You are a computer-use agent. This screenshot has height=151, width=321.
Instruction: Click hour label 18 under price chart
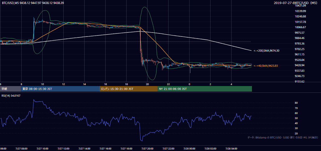pyautogui.click(x=126, y=84)
